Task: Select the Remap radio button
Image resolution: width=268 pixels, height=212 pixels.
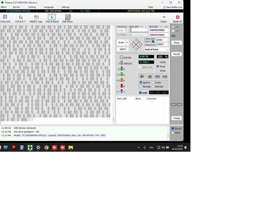Action: (141, 87)
